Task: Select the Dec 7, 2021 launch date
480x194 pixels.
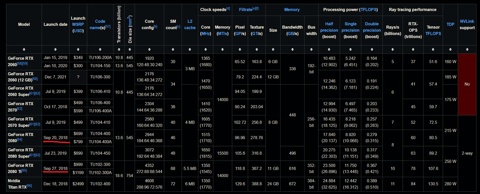Action: [x=55, y=77]
